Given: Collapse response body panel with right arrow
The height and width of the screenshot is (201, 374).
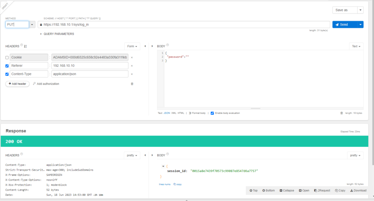Looking at the screenshot, I should (x=152, y=155).
